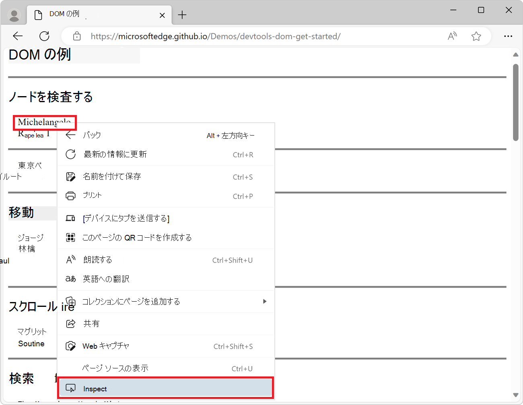The image size is (523, 405).
Task: Click the Michelangelo list item
Action: (45, 122)
